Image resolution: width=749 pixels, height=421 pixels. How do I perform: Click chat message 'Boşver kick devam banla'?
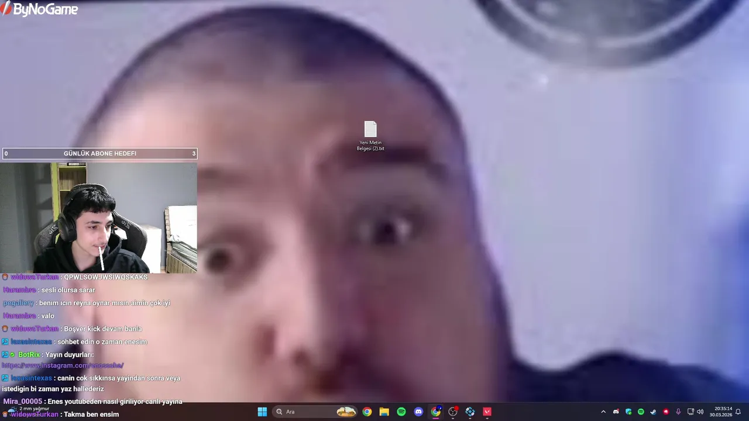click(x=102, y=329)
